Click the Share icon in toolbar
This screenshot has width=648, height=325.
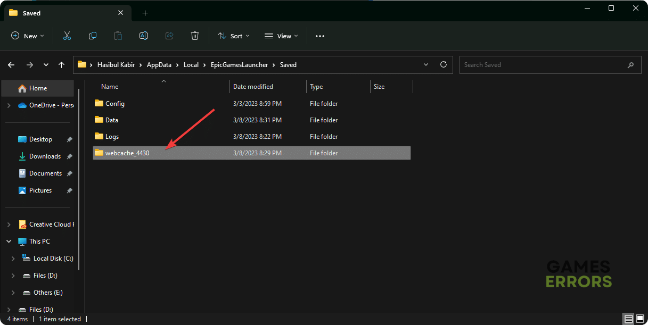(169, 36)
